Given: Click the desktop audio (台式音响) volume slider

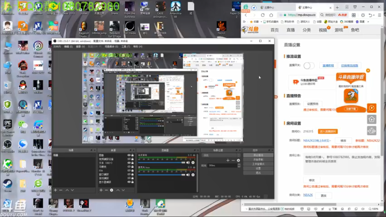Looking at the screenshot, I should click(x=162, y=163).
